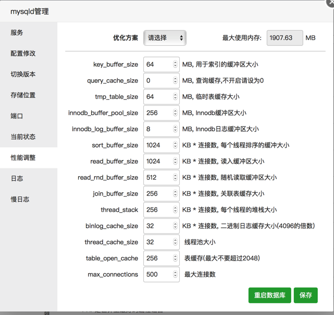Click the query_cache_size input field
The image size is (334, 315).
point(162,81)
